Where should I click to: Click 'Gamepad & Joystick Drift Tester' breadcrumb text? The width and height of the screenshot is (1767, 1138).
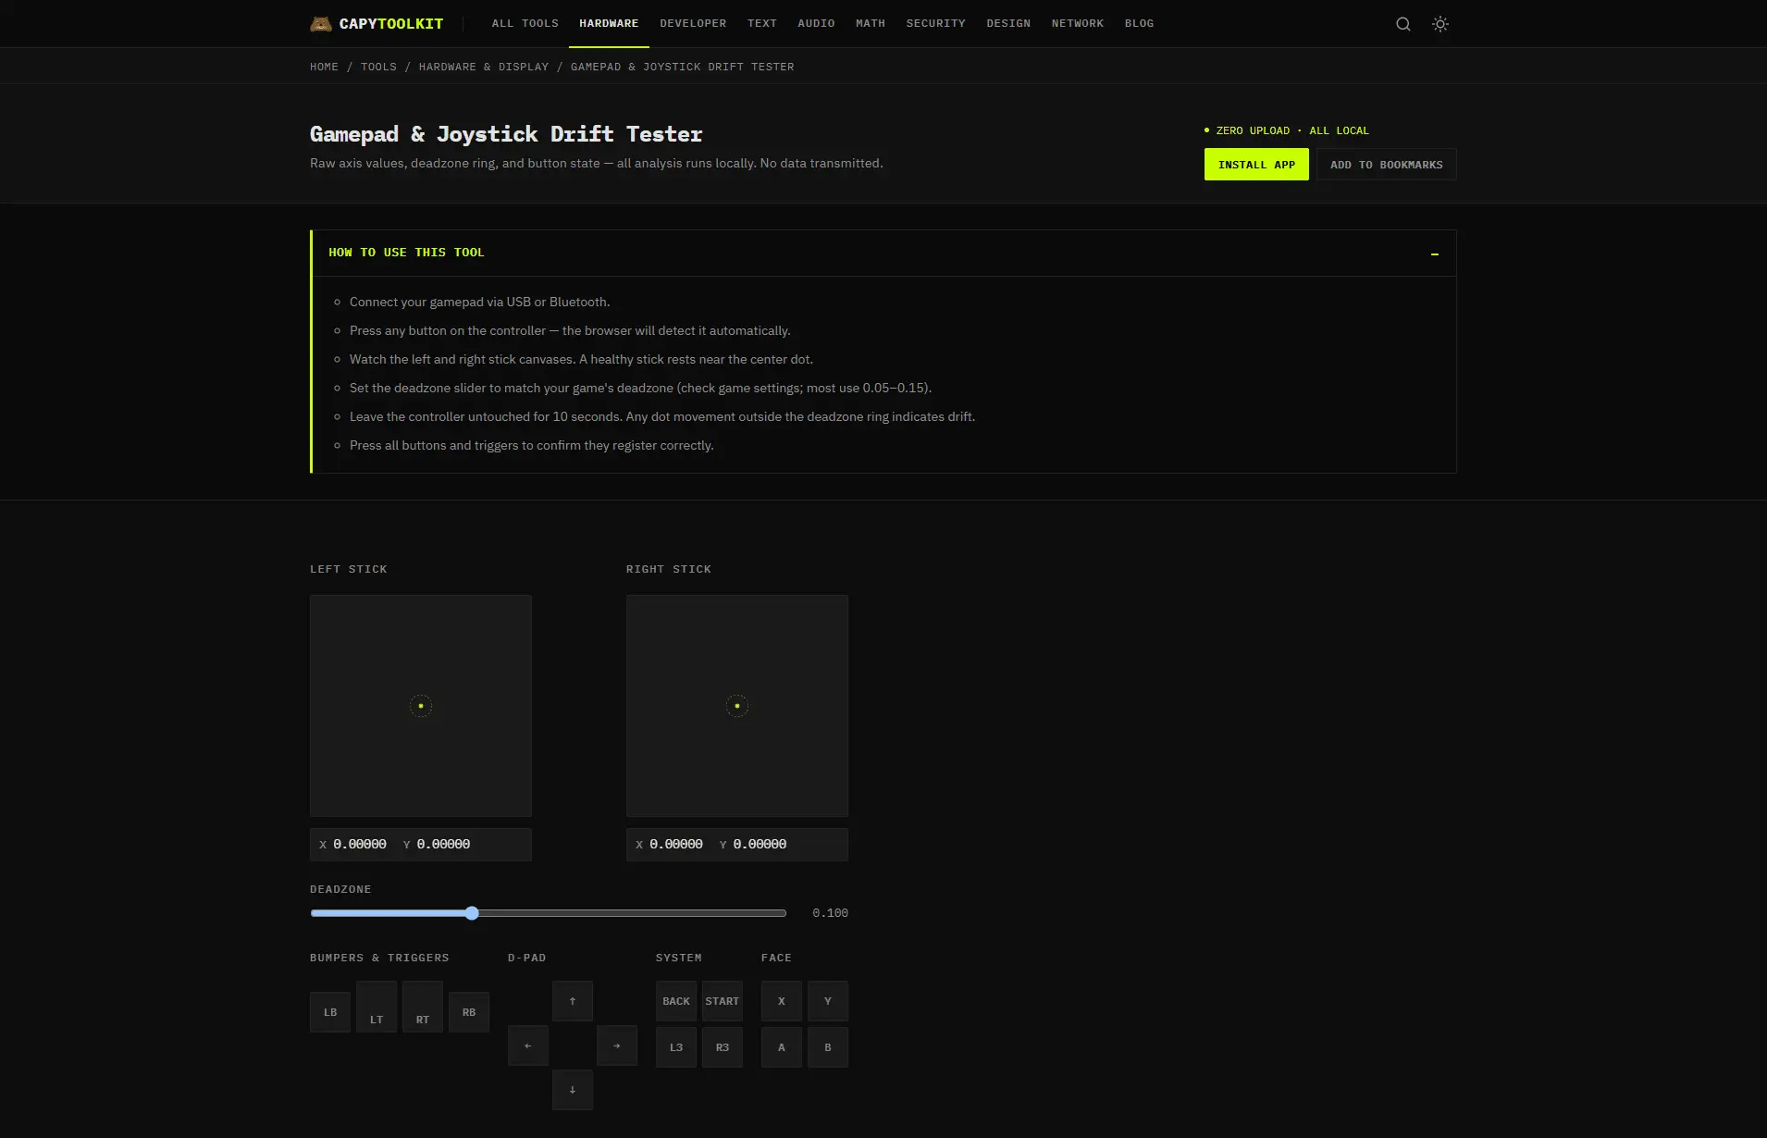tap(682, 67)
